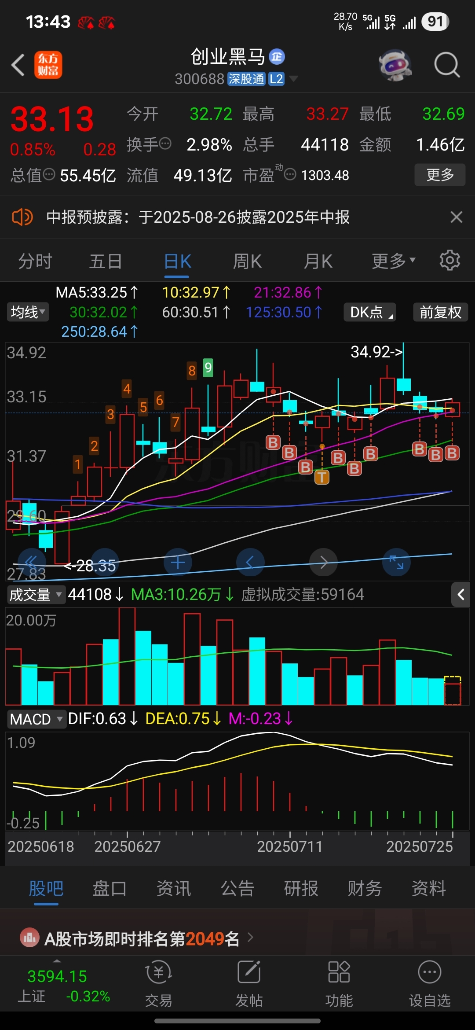
Task: Tap the fullscreen expand chart button
Action: point(396,562)
